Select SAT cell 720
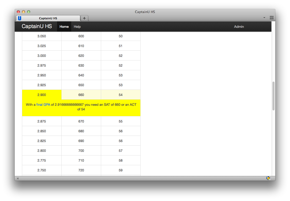Viewport: 290px width, 201px height. click(x=81, y=170)
